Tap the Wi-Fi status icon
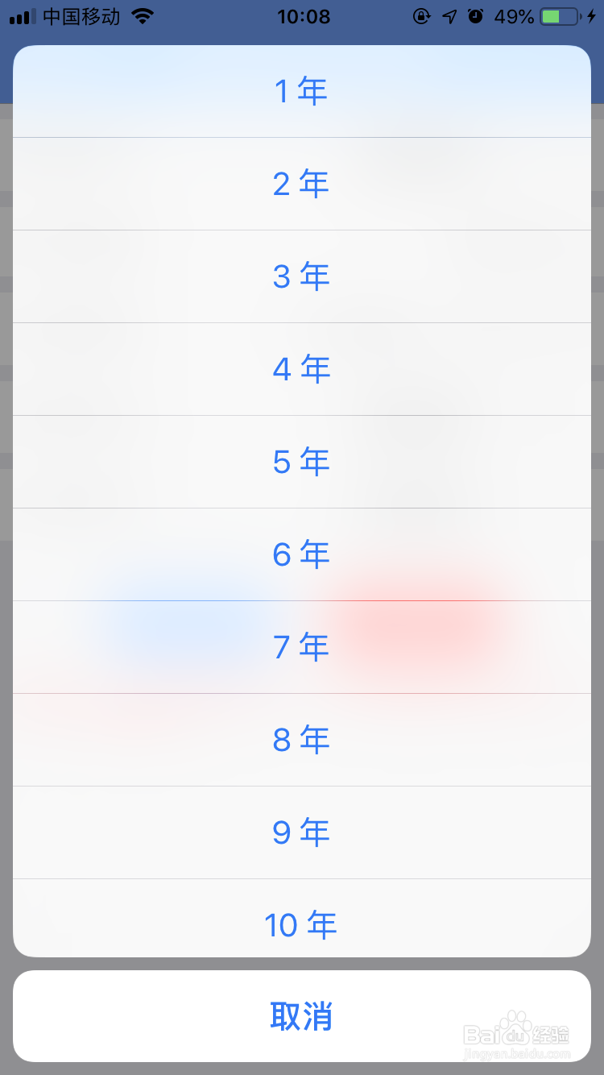Image resolution: width=604 pixels, height=1075 pixels. click(x=143, y=16)
